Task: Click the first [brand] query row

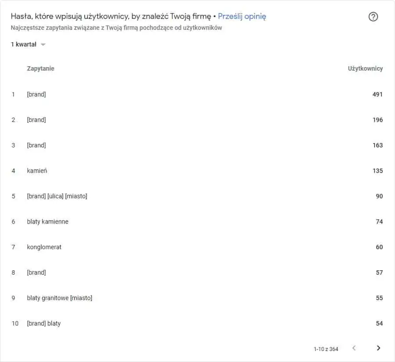Action: pyautogui.click(x=197, y=94)
